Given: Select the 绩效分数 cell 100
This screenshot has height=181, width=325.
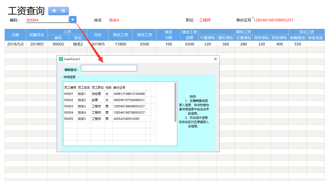Looking at the screenshot, I should click(x=169, y=44).
